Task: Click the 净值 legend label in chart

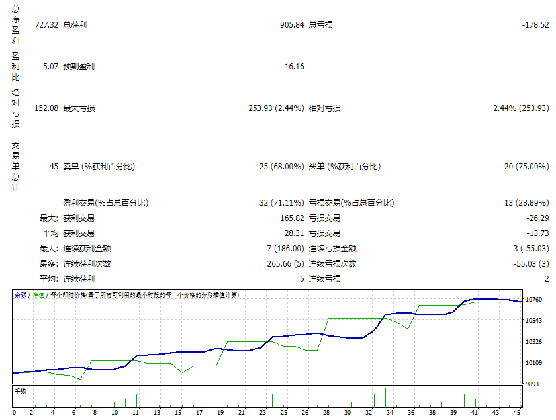Action: 38,295
